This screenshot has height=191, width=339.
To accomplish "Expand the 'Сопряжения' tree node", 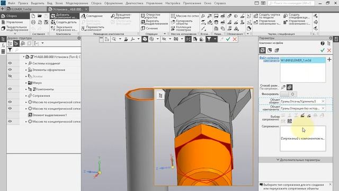I will pyautogui.click(x=26, y=95).
